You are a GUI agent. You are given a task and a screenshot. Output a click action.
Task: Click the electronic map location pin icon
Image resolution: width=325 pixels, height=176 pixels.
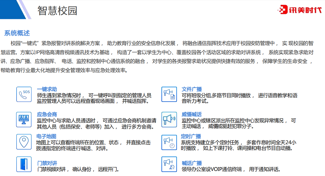(x=24, y=141)
